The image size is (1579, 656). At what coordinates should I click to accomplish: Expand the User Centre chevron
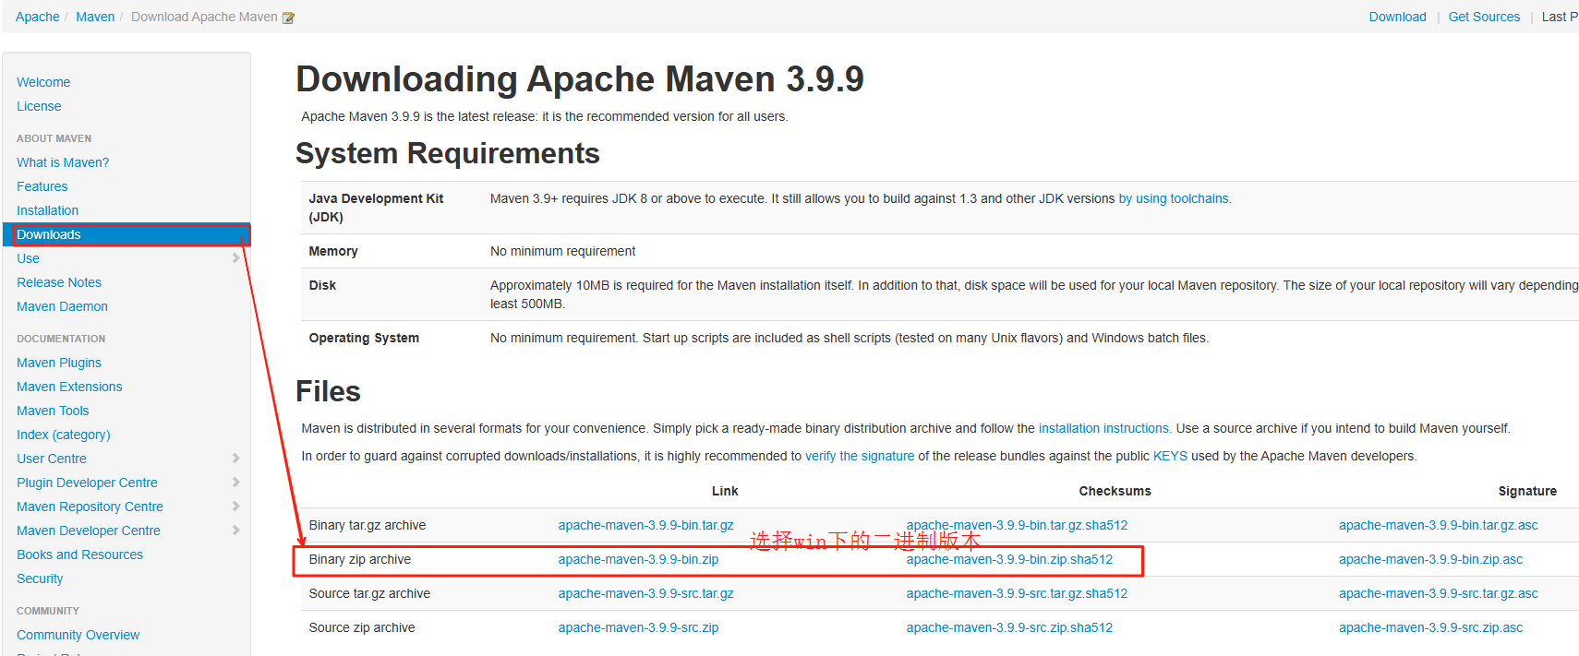236,459
